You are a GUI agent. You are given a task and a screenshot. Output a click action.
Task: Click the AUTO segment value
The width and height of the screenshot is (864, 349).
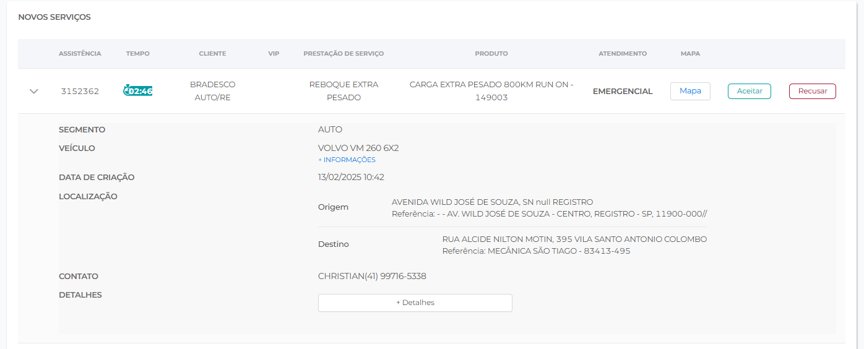(330, 130)
